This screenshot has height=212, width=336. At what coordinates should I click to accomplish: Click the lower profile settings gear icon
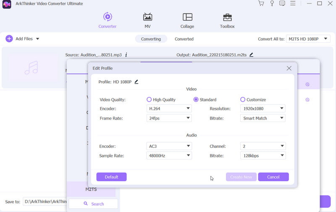click(307, 100)
